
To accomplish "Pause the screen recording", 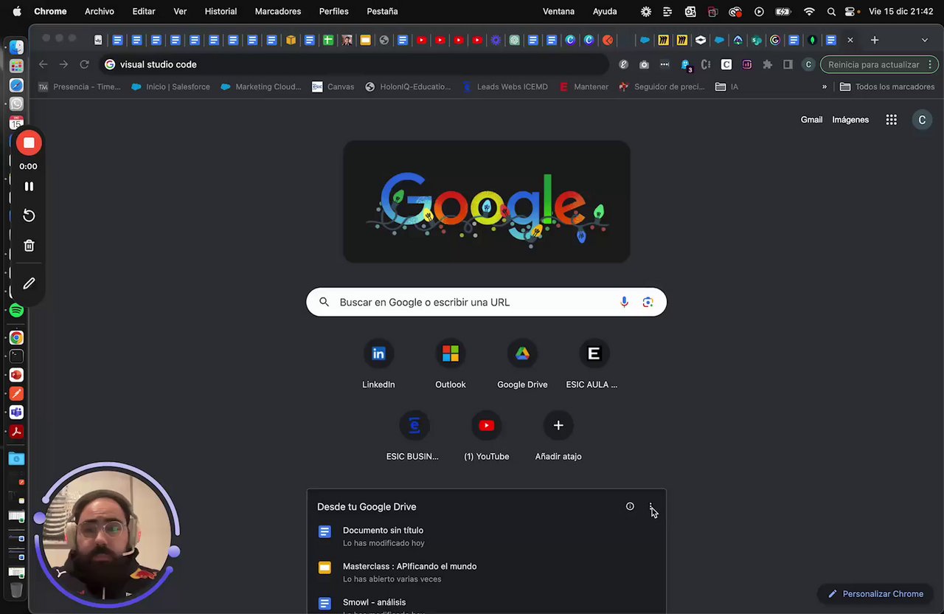I will [x=29, y=187].
